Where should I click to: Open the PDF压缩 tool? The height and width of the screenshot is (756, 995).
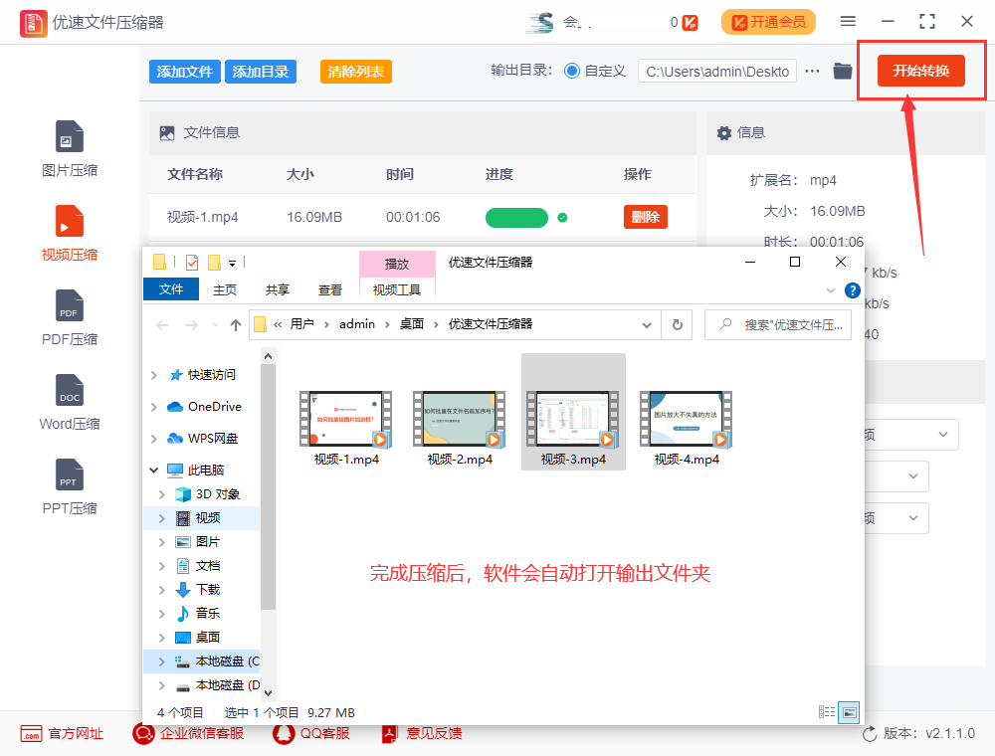(x=70, y=317)
